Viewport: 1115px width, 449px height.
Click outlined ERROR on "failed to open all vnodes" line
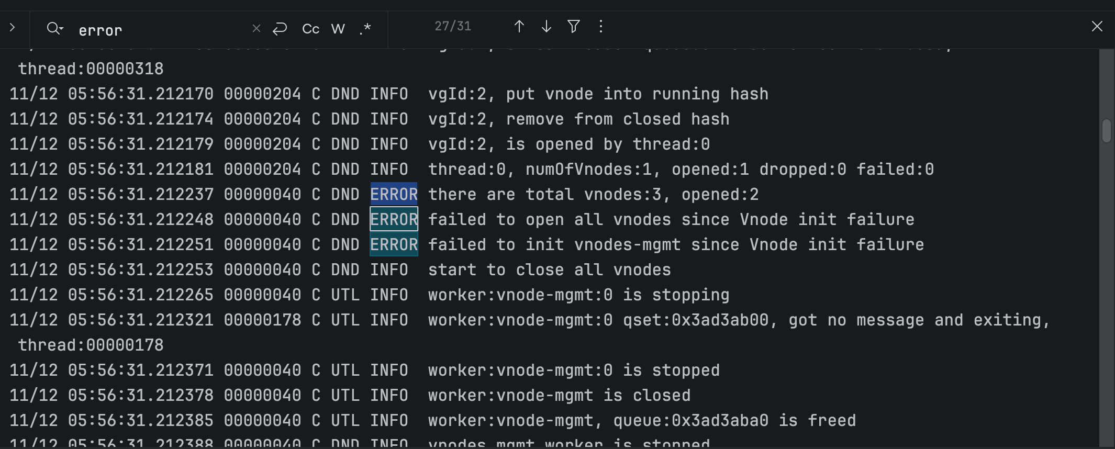394,220
